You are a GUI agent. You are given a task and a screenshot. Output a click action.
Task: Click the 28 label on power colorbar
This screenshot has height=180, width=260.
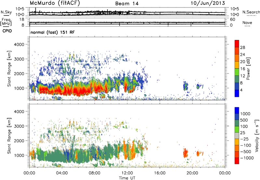click(x=242, y=47)
